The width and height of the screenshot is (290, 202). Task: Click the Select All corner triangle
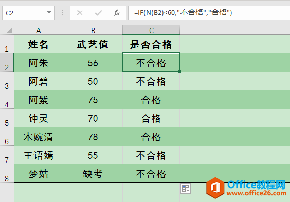(9, 30)
